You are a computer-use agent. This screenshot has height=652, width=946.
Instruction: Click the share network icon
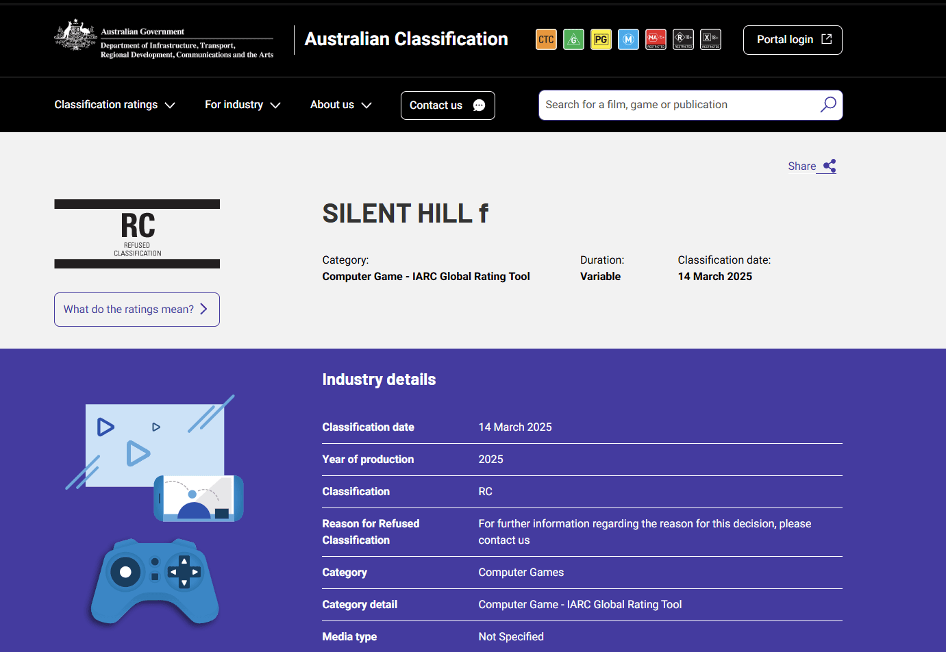(830, 166)
